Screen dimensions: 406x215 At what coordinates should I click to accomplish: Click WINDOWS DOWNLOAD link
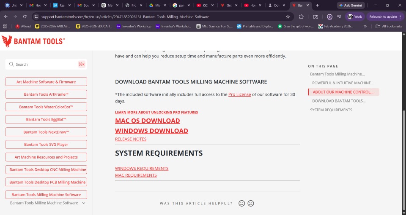pos(151,131)
